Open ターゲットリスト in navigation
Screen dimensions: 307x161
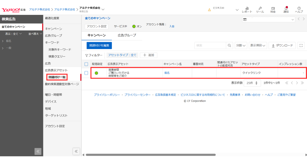pos(56,115)
